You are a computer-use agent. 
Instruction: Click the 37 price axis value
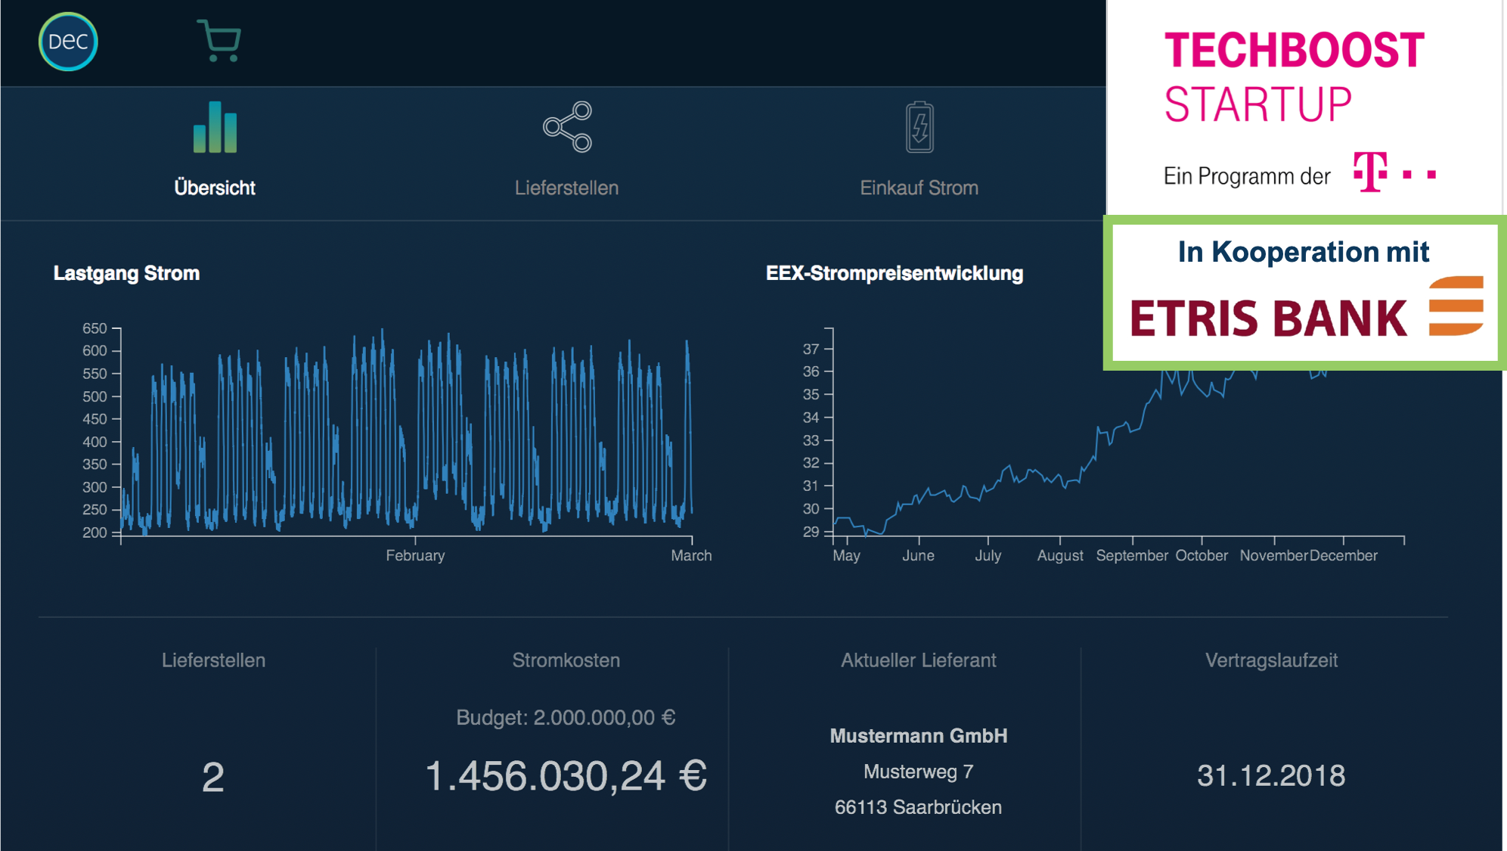click(811, 349)
